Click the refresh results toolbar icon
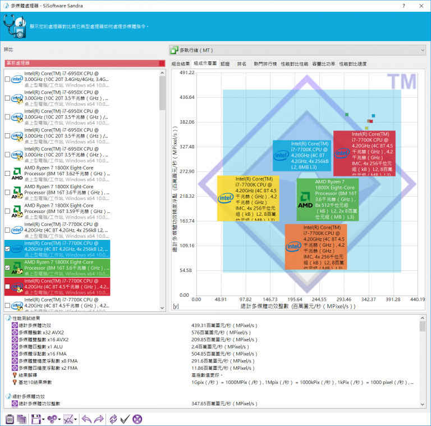431x426 pixels. click(x=113, y=419)
